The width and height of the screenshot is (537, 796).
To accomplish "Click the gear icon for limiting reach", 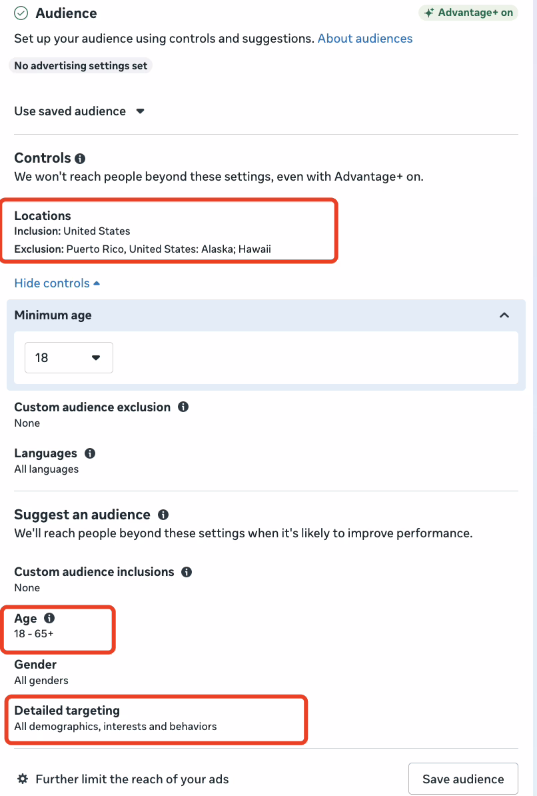I will click(23, 779).
